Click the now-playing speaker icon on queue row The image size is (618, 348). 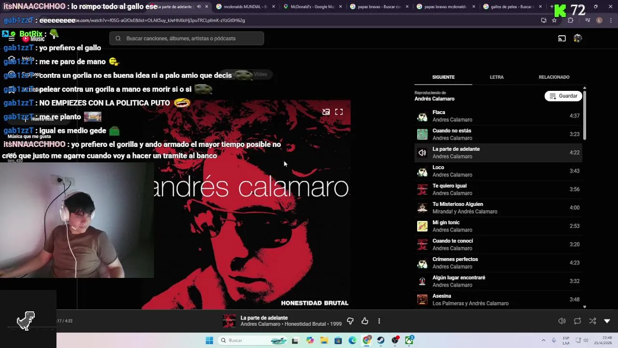(x=422, y=153)
